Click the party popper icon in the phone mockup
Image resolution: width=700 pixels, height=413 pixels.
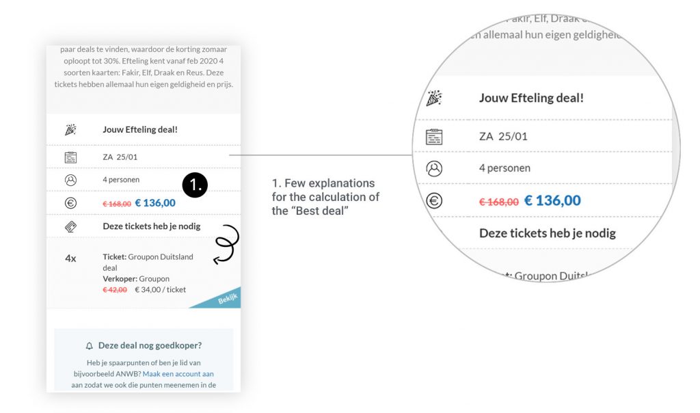(x=70, y=129)
